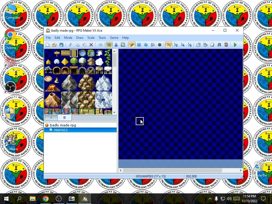Viewport: 272px width, 204px height.
Task: Open the Resource Manager icon
Action: click(205, 45)
